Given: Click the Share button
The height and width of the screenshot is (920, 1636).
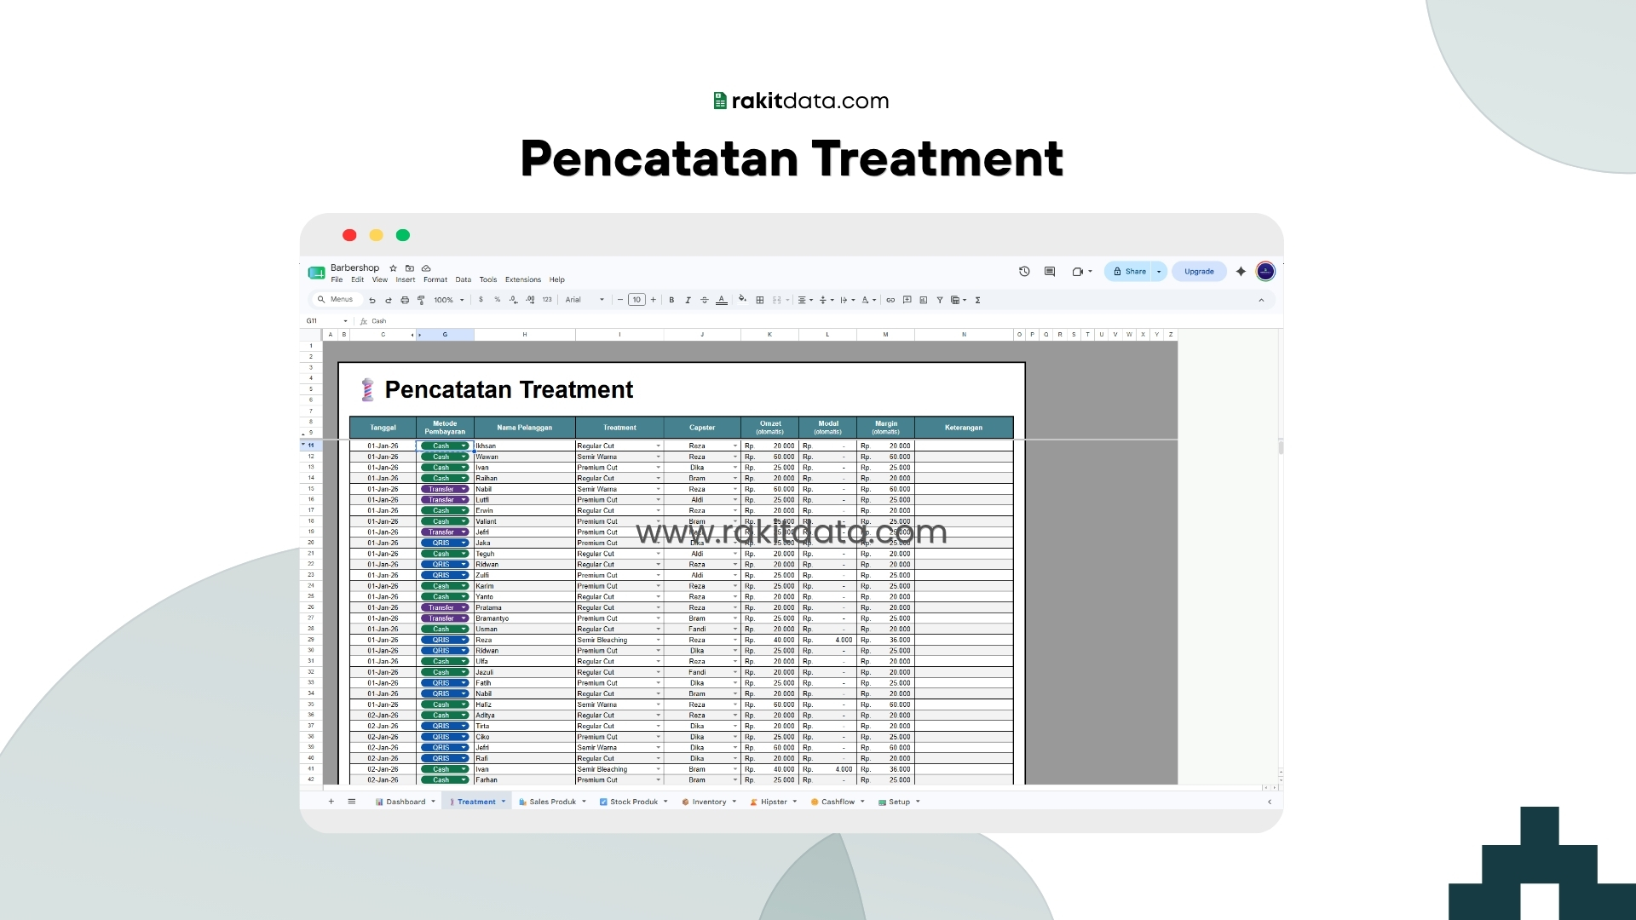Looking at the screenshot, I should (x=1129, y=272).
